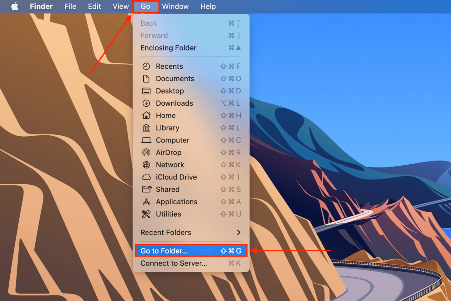Choose Home in the Go menu

(191, 115)
